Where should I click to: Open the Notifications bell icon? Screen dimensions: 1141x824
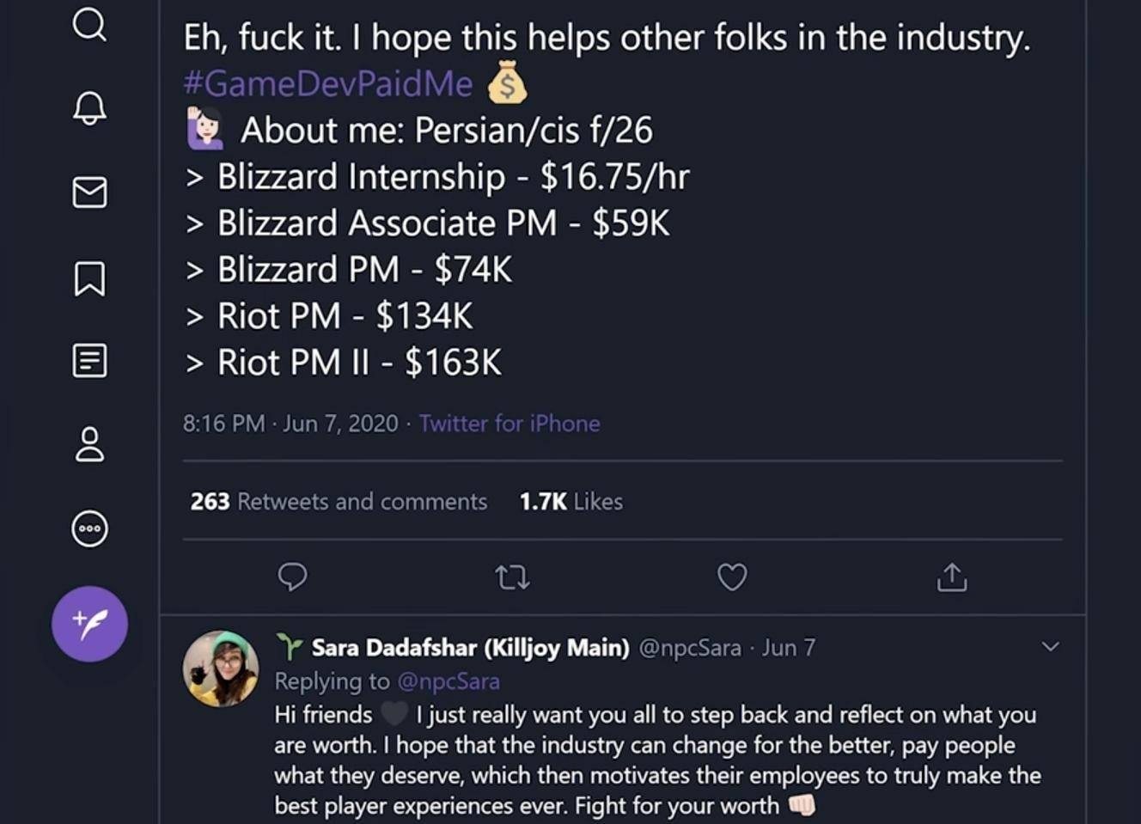(89, 108)
